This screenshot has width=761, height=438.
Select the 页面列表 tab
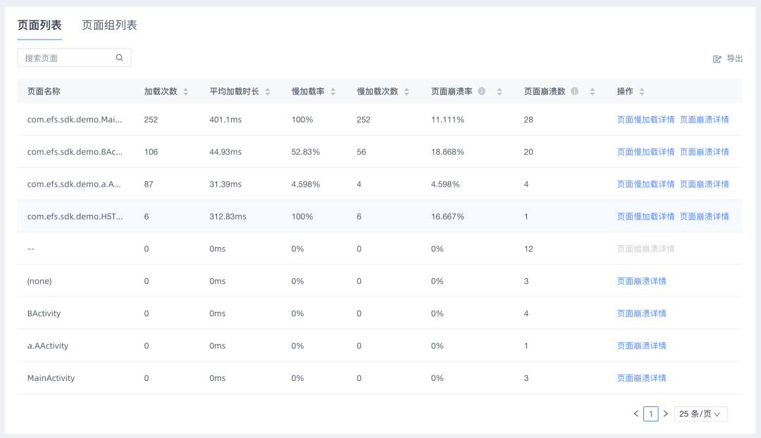pos(39,25)
